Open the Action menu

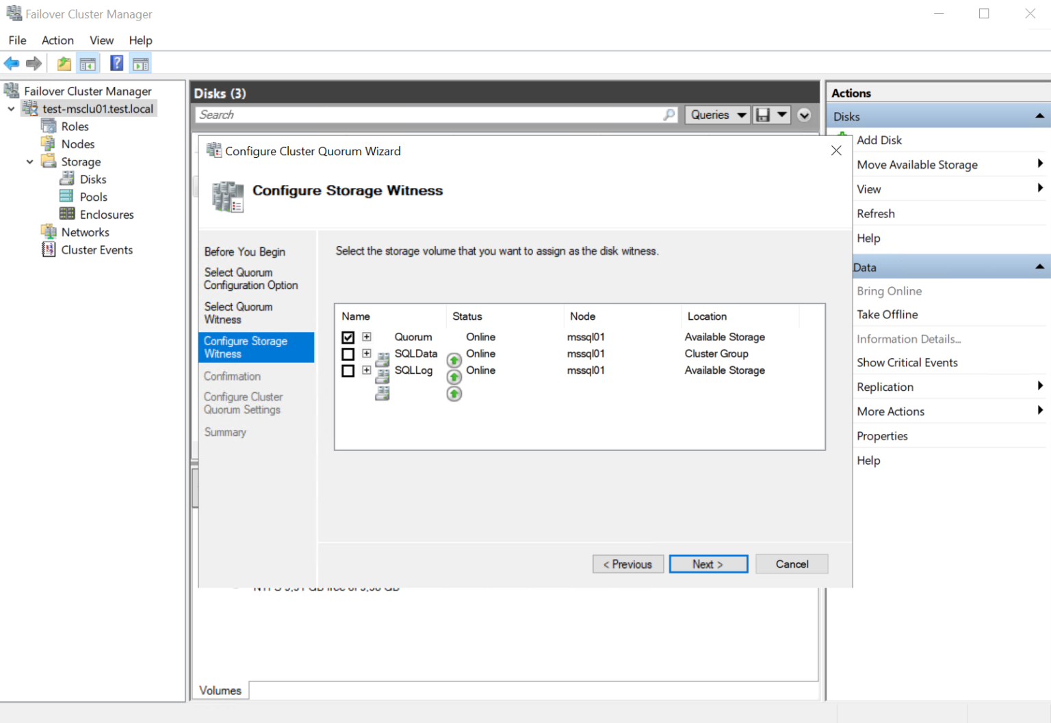pyautogui.click(x=57, y=40)
